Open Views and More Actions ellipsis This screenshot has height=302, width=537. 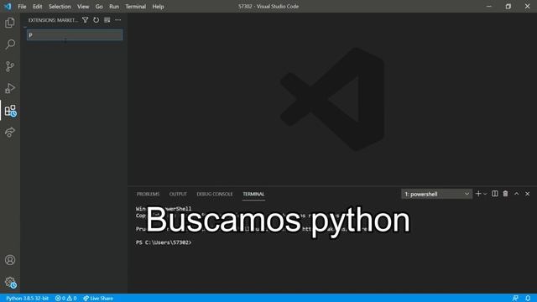(118, 20)
